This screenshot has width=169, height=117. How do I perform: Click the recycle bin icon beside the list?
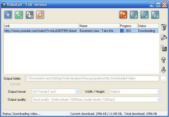[164, 27]
